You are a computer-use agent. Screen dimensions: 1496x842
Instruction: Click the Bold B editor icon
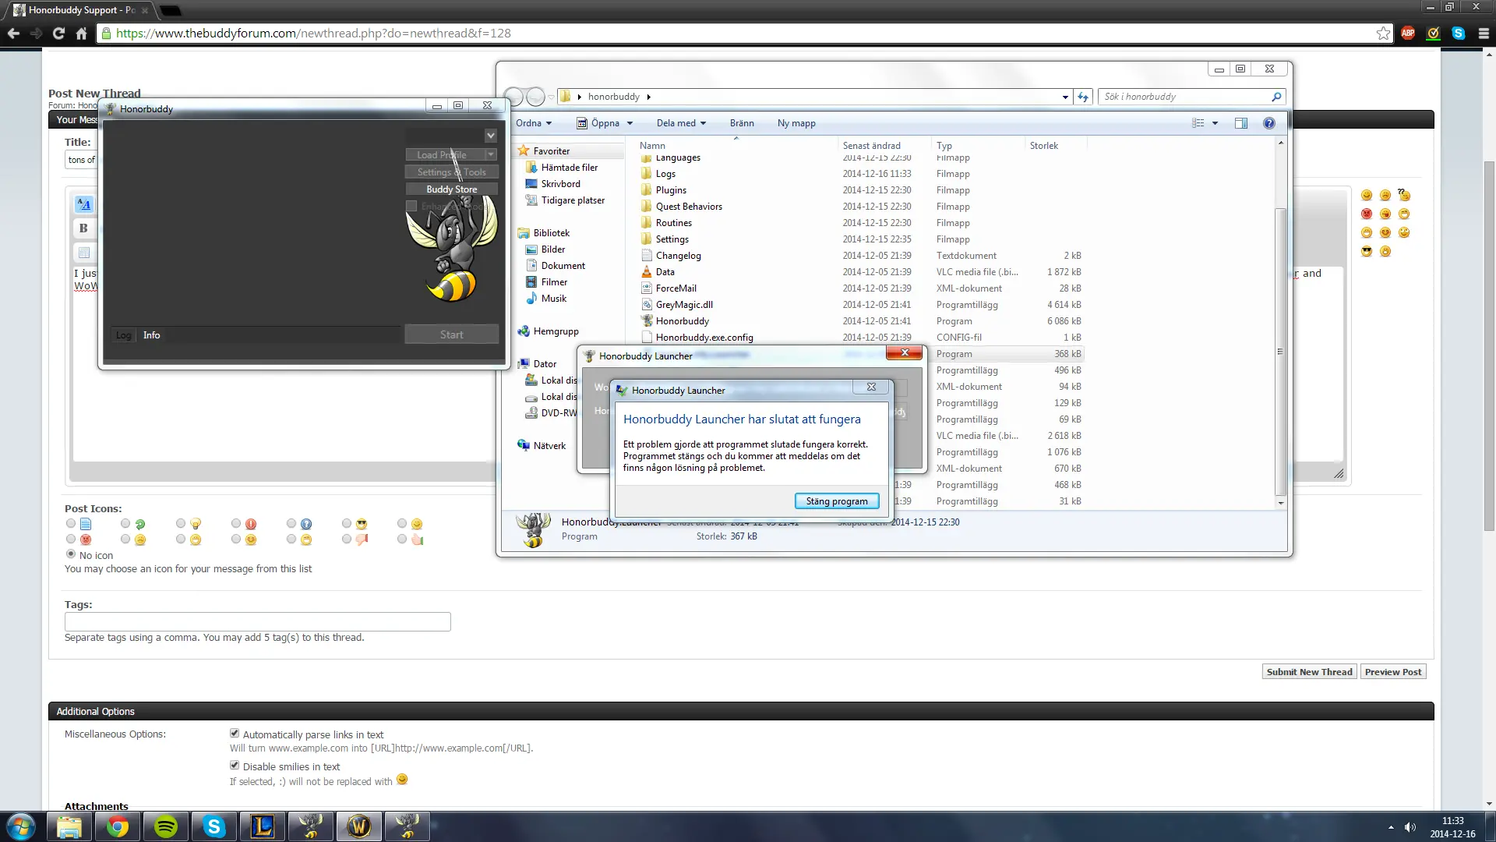84,228
